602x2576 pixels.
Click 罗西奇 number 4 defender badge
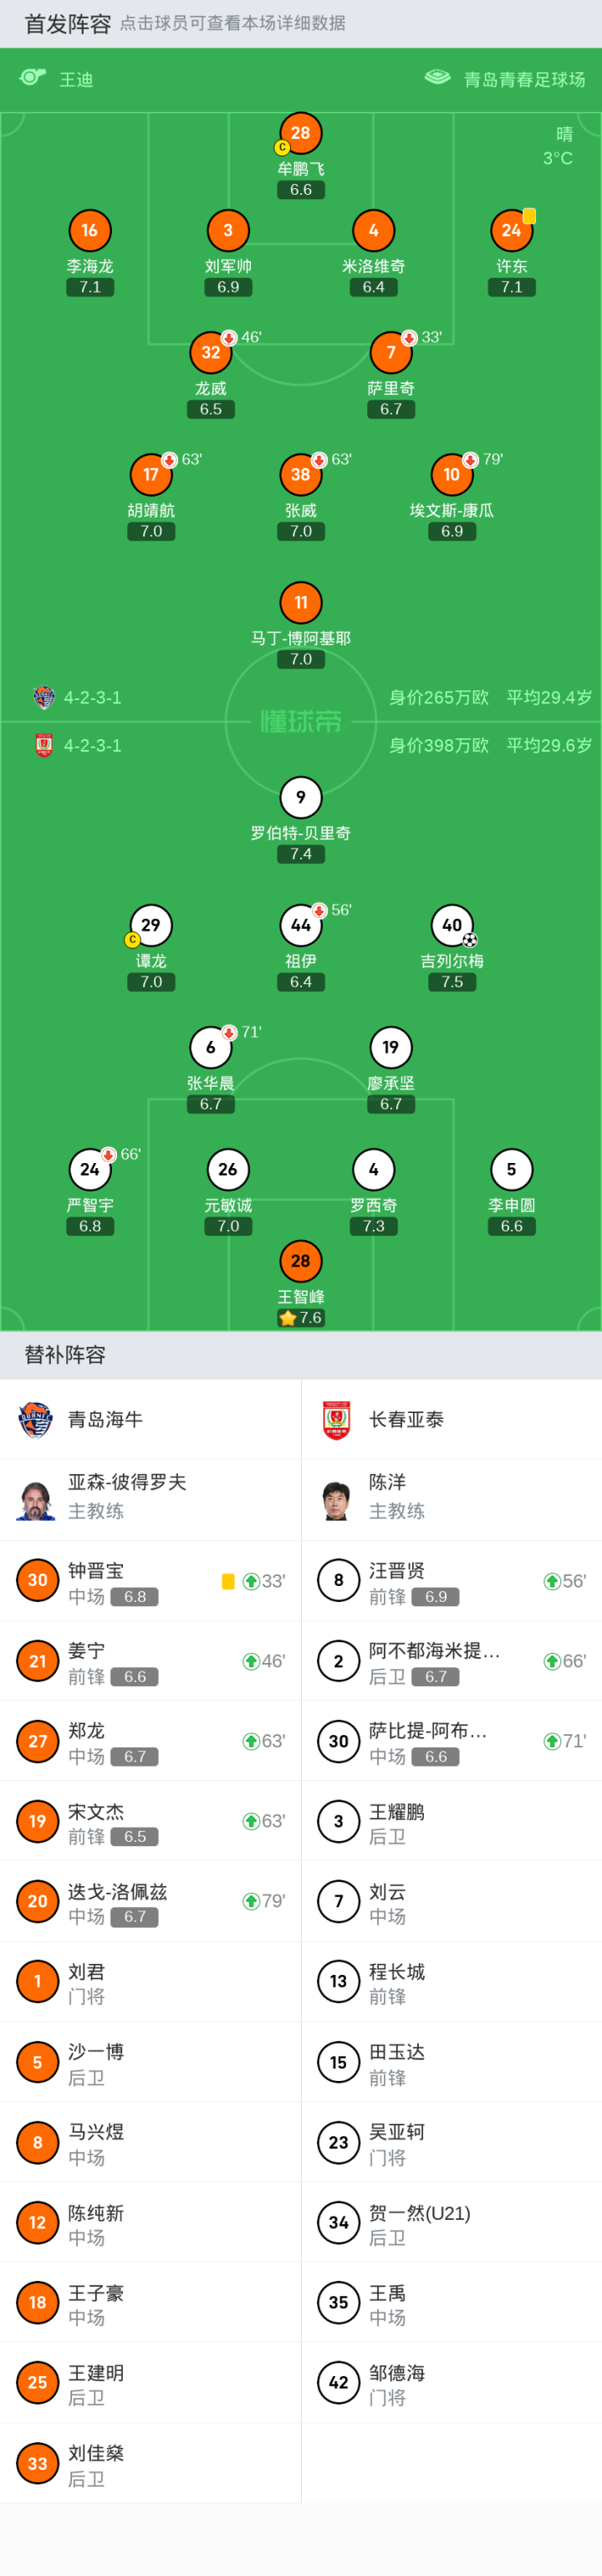[x=373, y=1169]
